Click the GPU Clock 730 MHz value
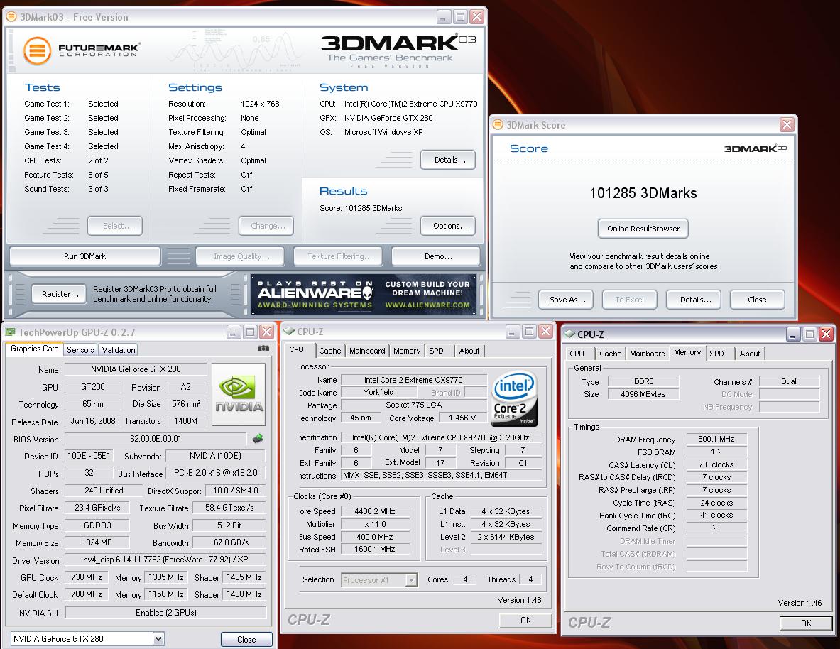840x649 pixels. [x=86, y=577]
